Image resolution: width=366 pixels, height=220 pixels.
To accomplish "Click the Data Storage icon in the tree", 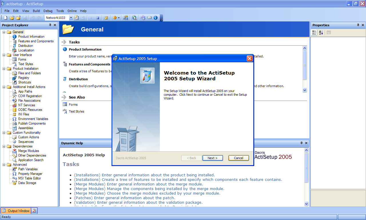I will click(15, 183).
